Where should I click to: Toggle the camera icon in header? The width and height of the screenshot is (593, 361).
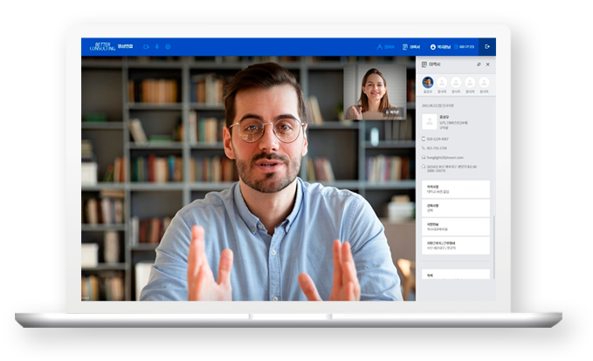[x=146, y=47]
